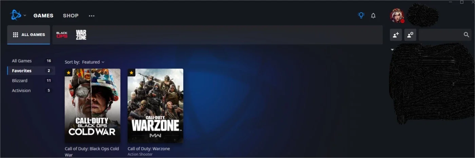Open the notifications bell
The height and width of the screenshot is (158, 475).
(x=373, y=16)
